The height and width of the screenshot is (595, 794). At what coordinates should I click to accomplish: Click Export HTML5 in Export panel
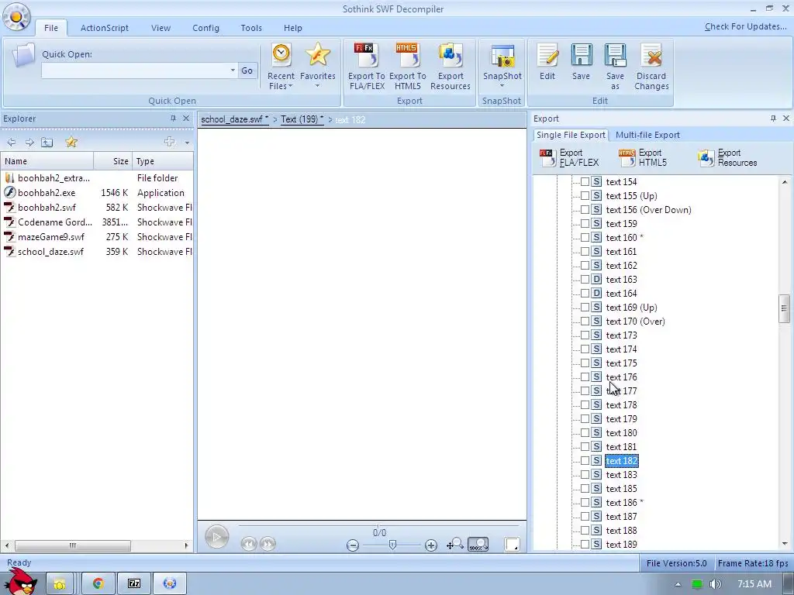643,158
